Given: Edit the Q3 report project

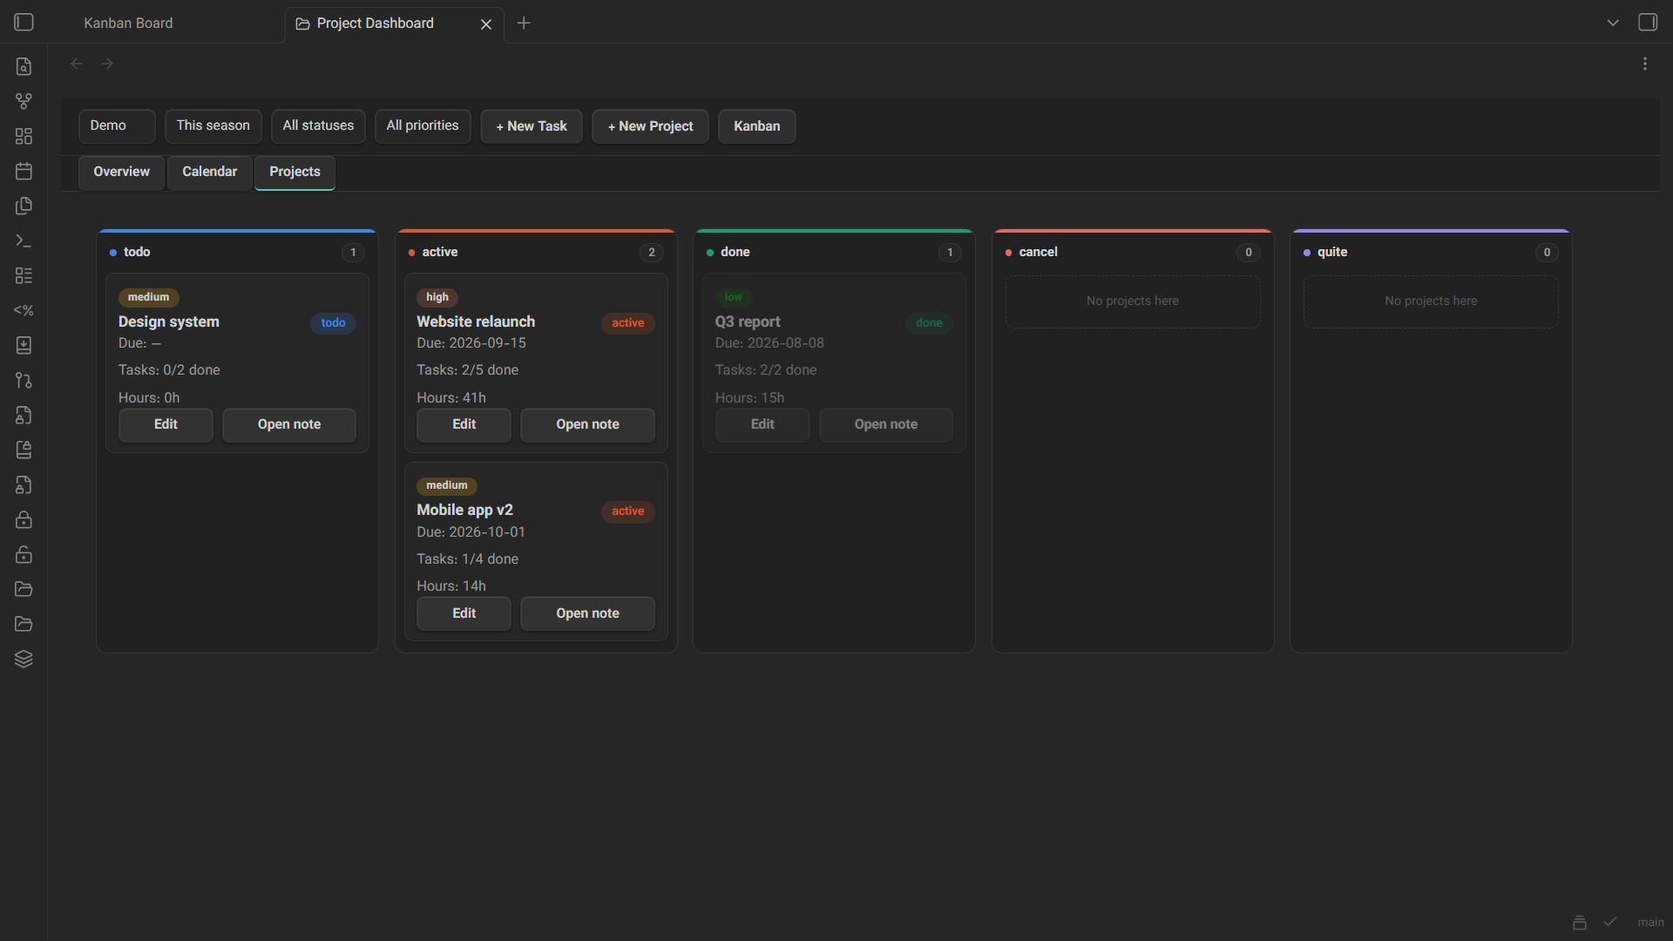Looking at the screenshot, I should pos(762,424).
